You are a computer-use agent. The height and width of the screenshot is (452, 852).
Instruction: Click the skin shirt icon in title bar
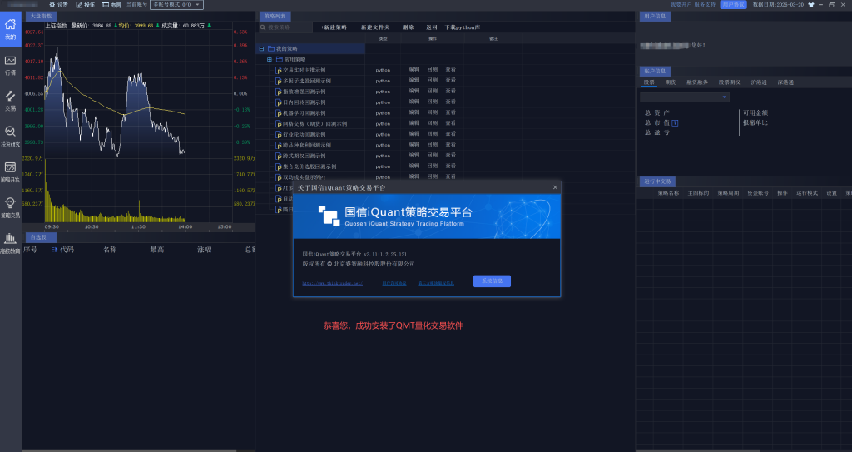click(x=810, y=5)
